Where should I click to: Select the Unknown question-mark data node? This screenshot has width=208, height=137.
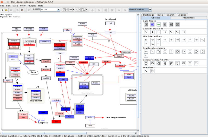coord(178,24)
